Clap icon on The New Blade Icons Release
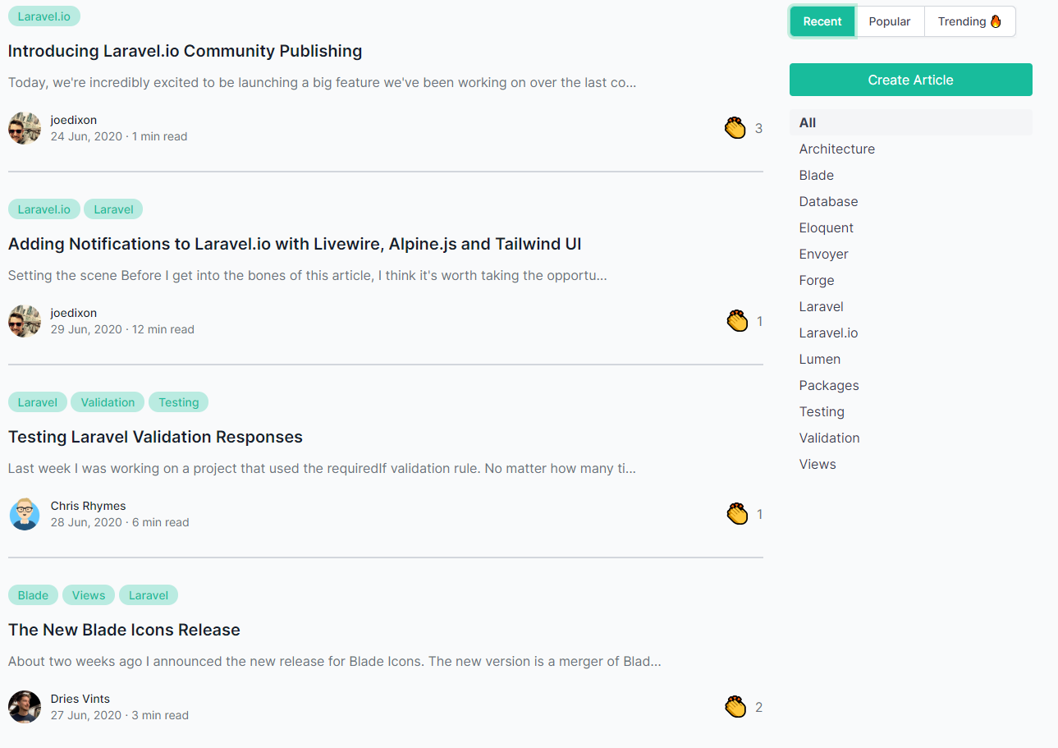This screenshot has height=748, width=1058. pos(735,707)
